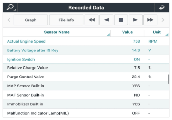Click the back return arrow icon
Image resolution: width=172 pixels, height=120 pixels.
(x=162, y=8)
